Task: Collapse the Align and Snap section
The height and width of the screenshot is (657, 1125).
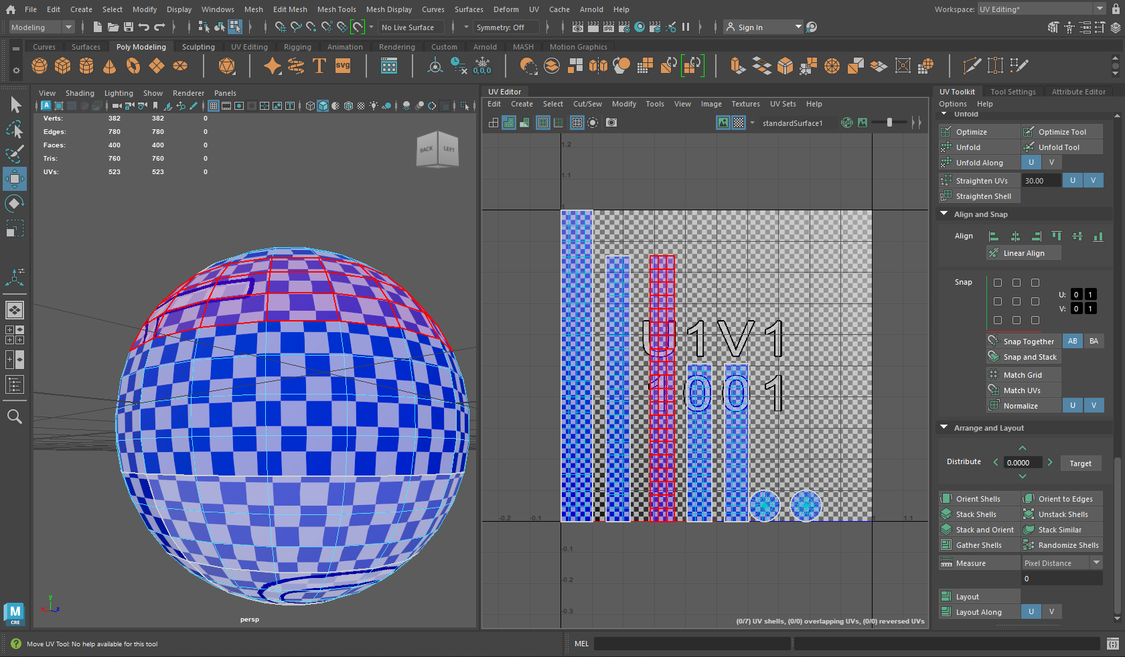Action: [x=944, y=214]
